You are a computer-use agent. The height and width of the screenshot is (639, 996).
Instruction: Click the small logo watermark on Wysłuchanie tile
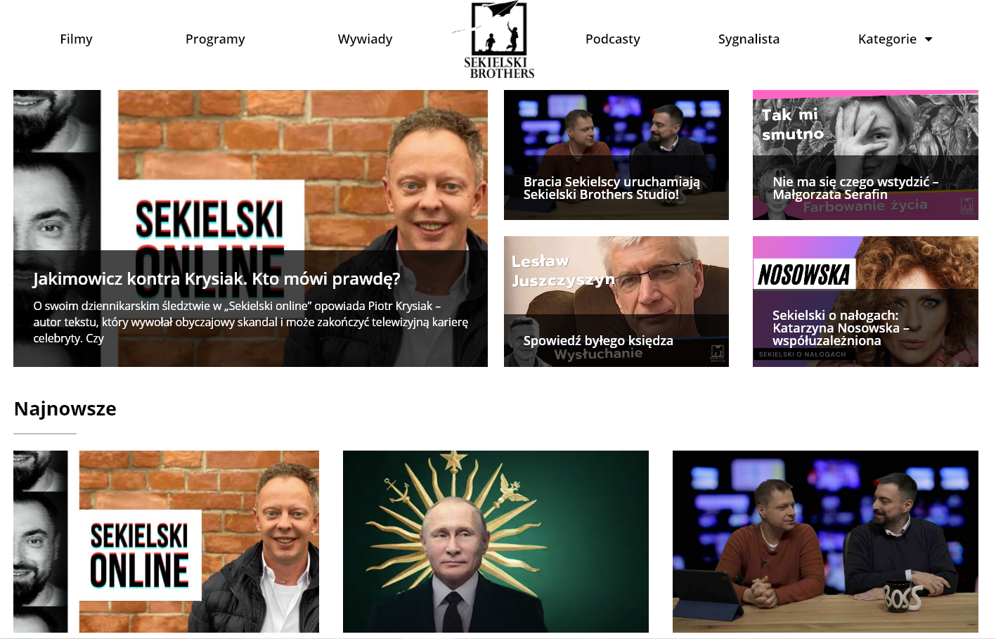pos(718,353)
